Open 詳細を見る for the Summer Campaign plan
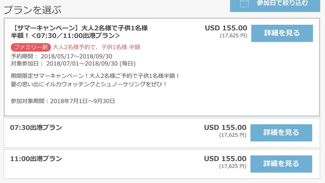Viewport: 325px width, 183px height. tap(282, 33)
